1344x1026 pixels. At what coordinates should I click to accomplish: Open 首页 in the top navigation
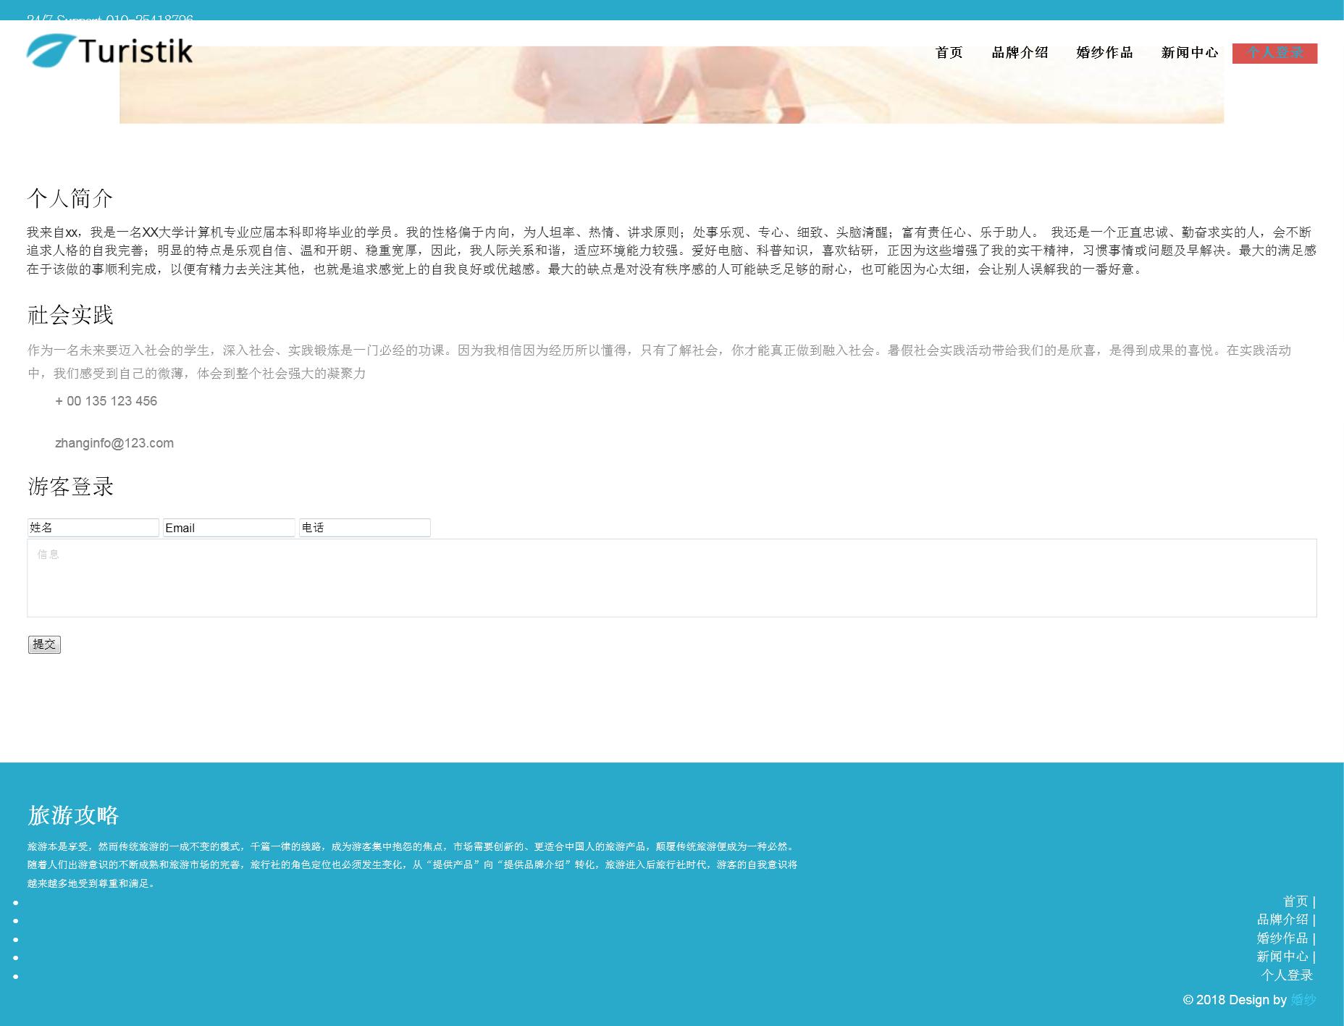pyautogui.click(x=949, y=53)
